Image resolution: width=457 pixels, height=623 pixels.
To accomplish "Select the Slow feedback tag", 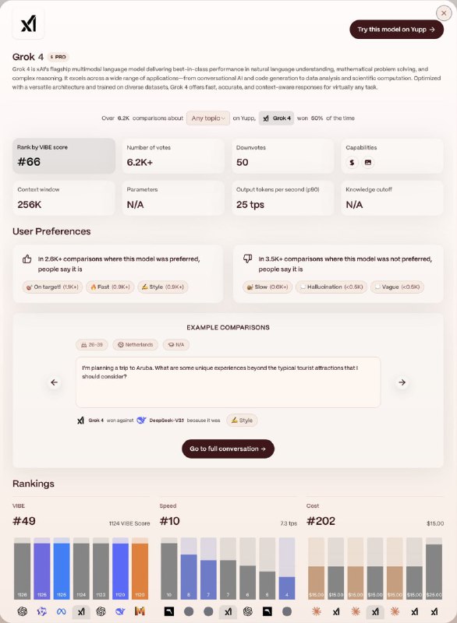I will point(267,287).
